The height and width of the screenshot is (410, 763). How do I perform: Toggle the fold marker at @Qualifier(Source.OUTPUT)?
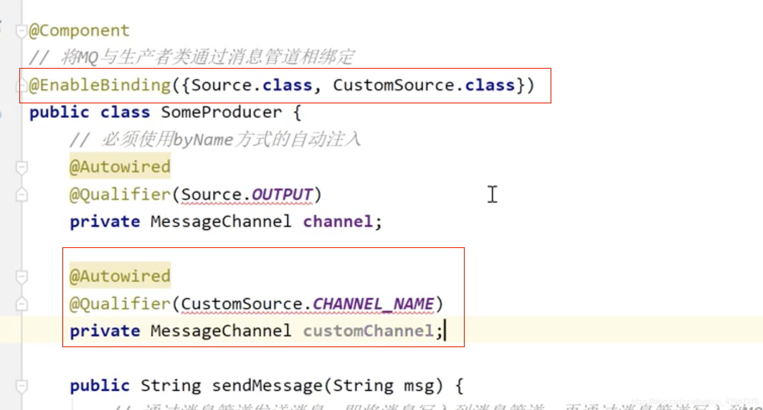(x=22, y=195)
